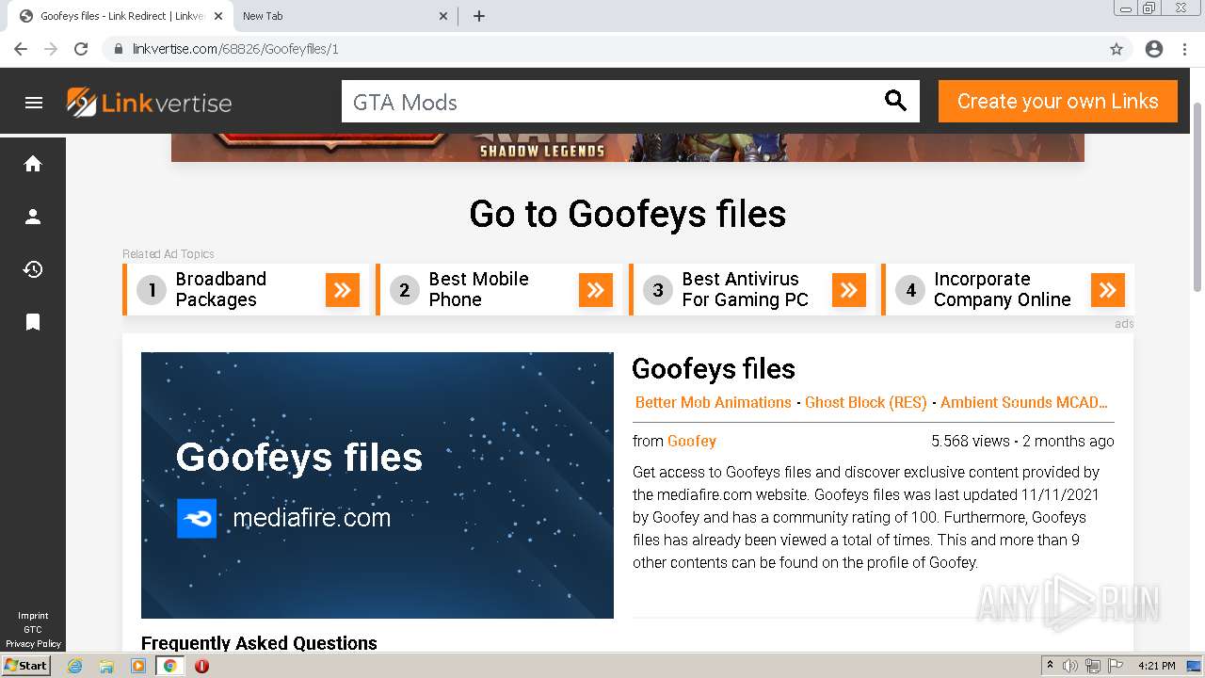Open the Ghost Block (RES) link
Viewport: 1205px width, 678px height.
pyautogui.click(x=866, y=402)
